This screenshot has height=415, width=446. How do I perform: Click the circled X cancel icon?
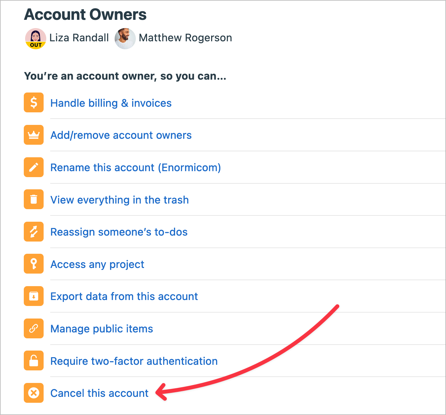pos(33,393)
